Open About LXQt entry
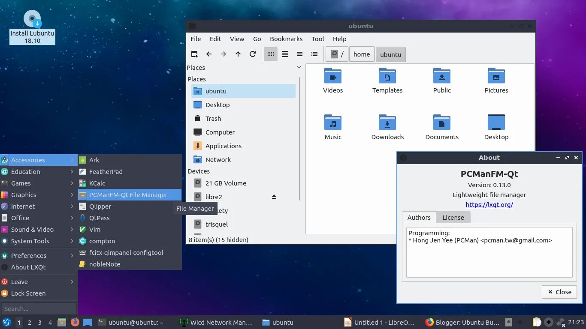 [x=39, y=267]
